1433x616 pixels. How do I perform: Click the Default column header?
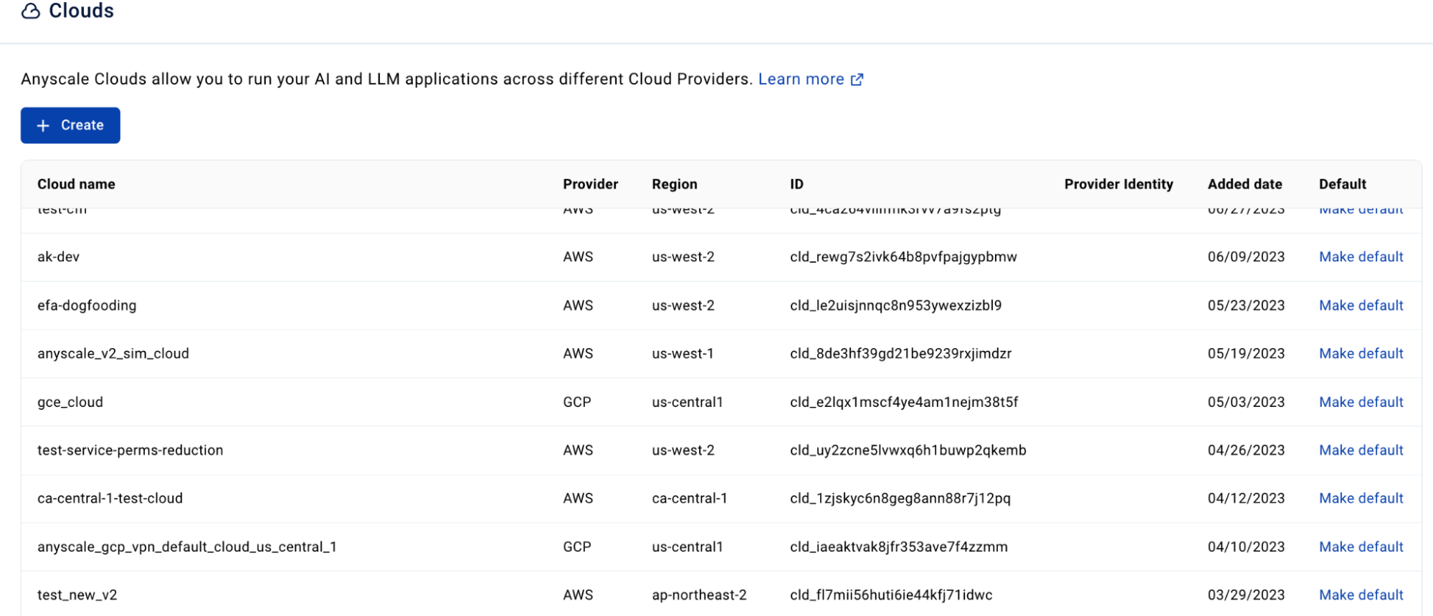coord(1342,184)
